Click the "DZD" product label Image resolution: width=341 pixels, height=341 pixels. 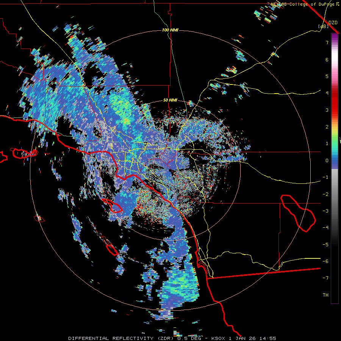333,22
